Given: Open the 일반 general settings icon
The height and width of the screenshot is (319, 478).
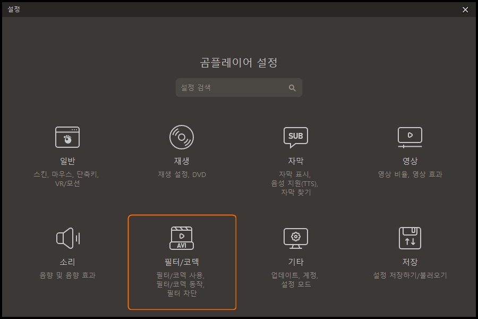Looking at the screenshot, I should [x=67, y=137].
